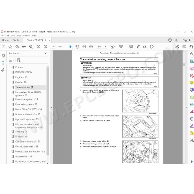Select the Hand pan tool
Screen dimensions: 194x194
[77, 47]
